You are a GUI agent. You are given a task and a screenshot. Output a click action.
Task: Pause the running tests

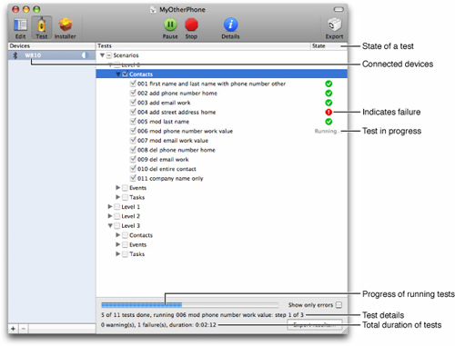tap(170, 28)
